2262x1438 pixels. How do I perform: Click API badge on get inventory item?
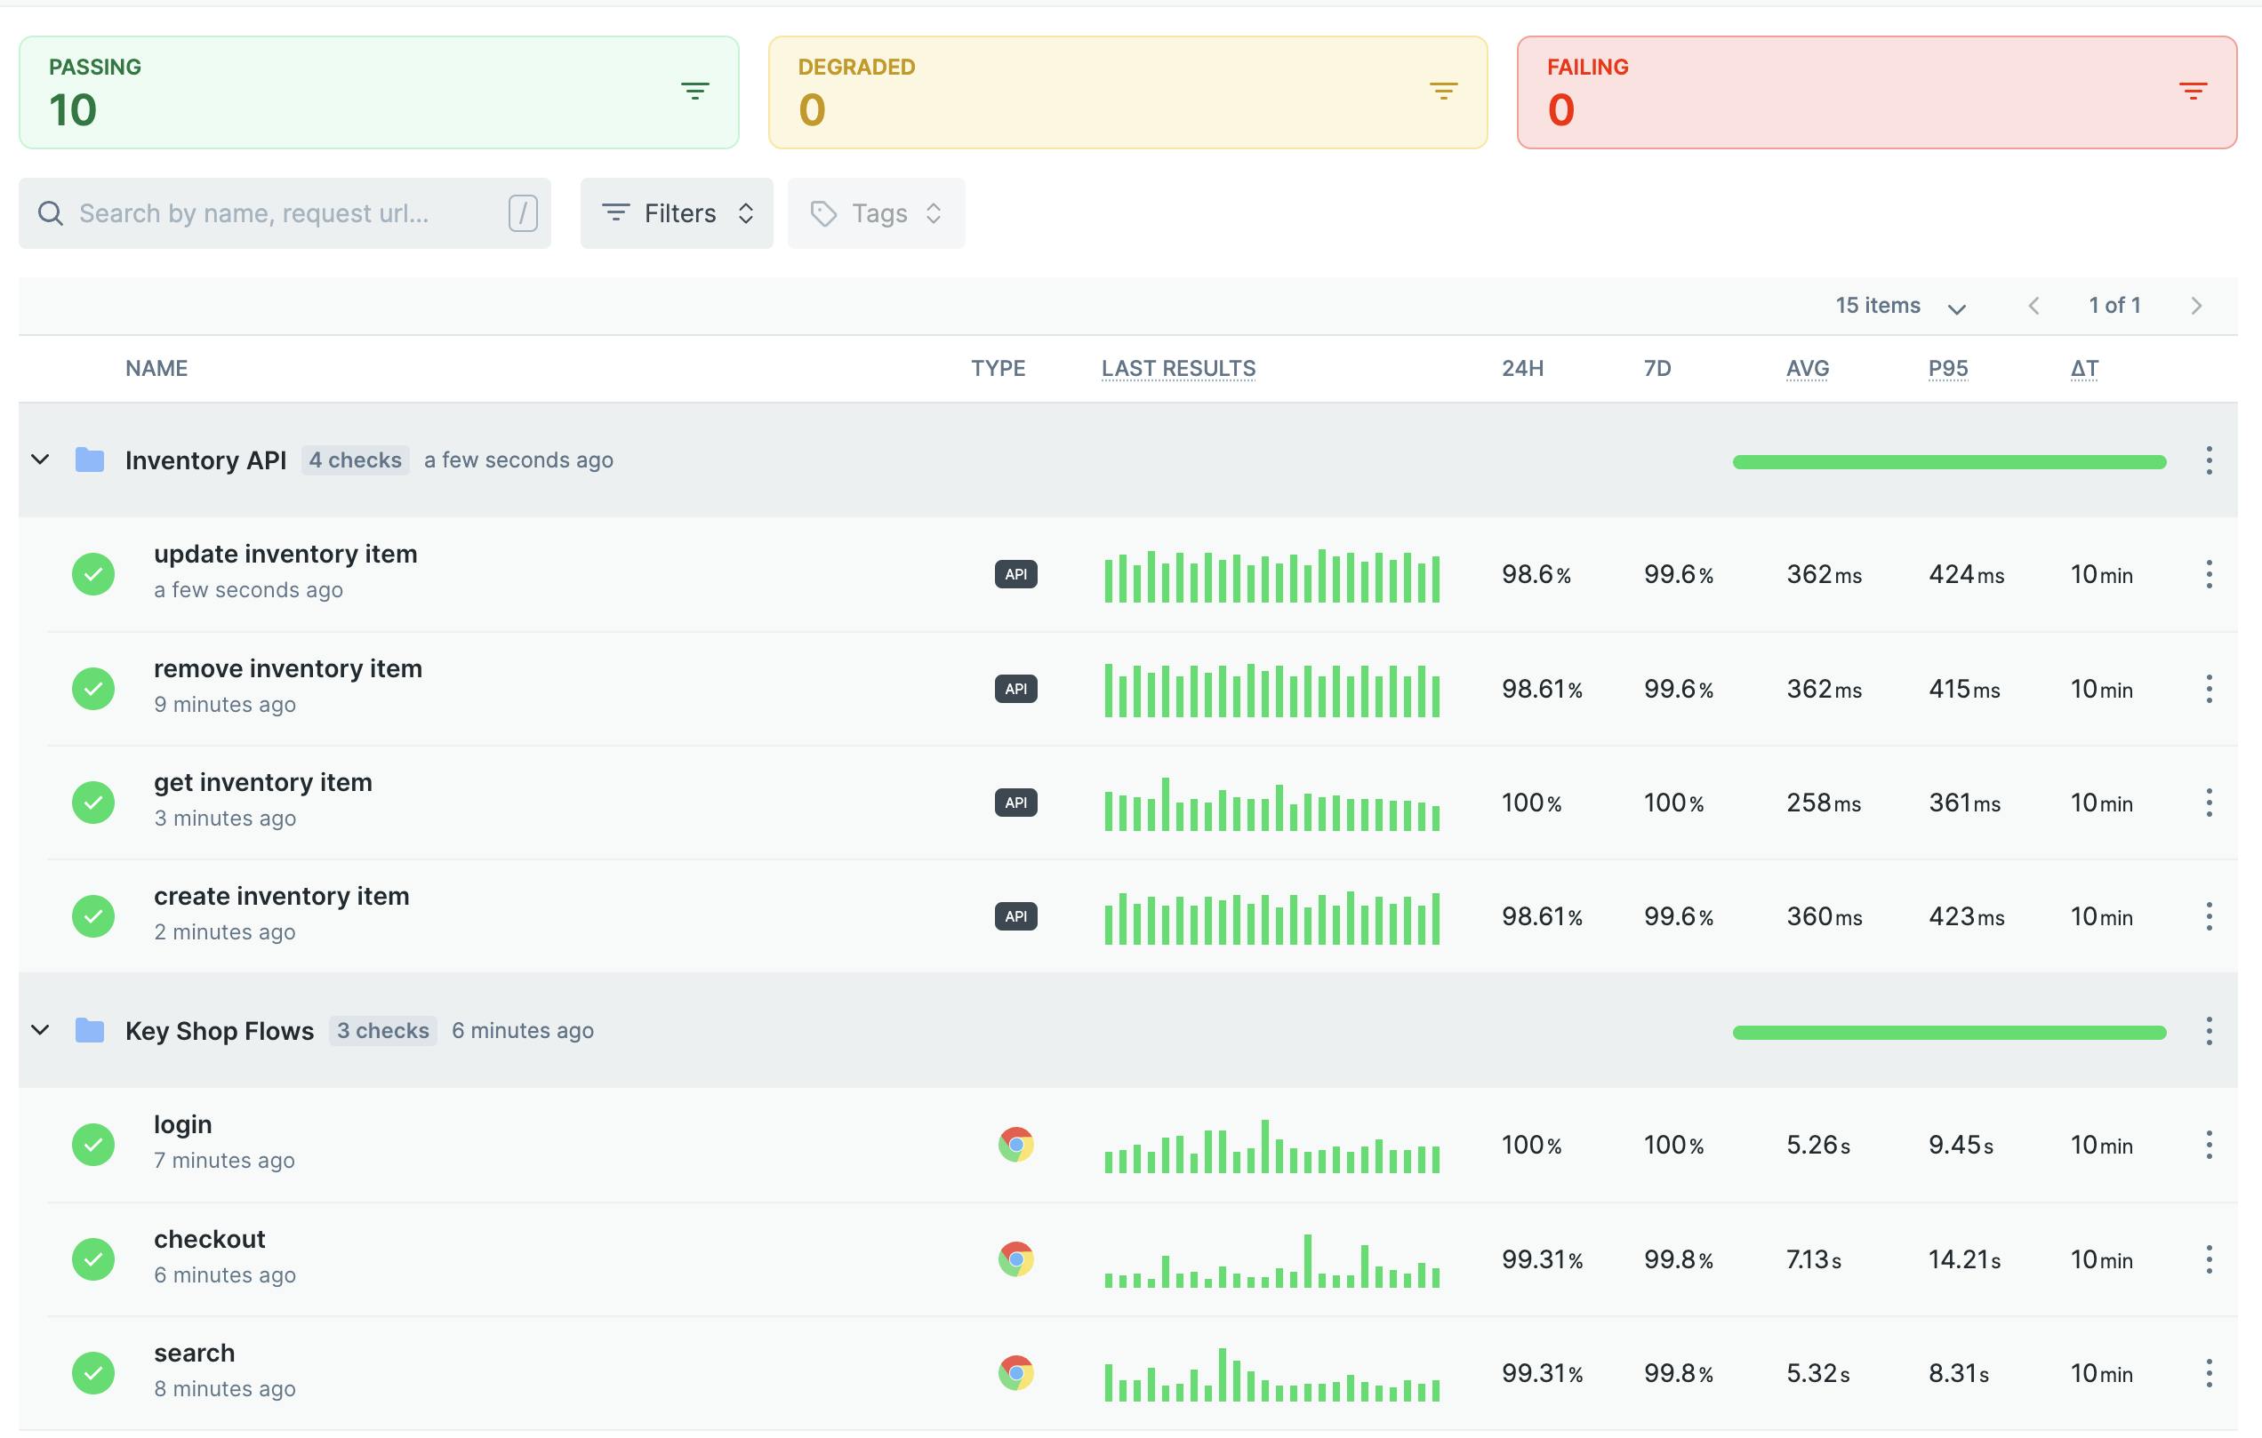coord(1015,803)
